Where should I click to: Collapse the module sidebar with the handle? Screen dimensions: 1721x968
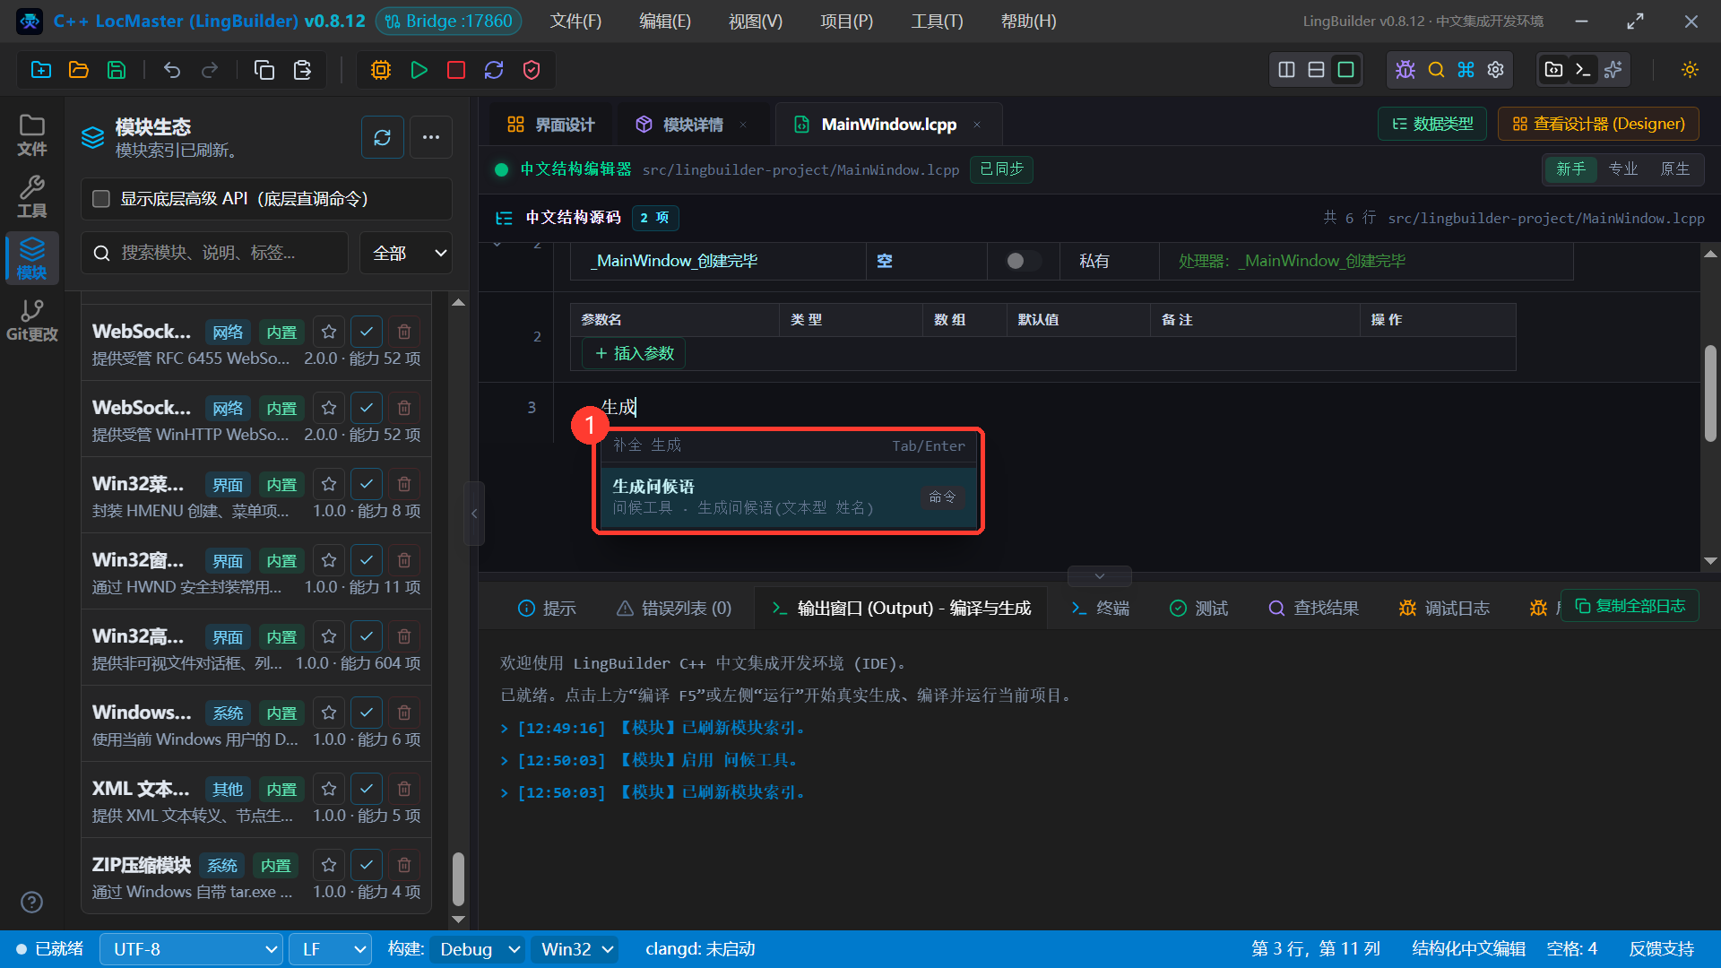click(474, 514)
